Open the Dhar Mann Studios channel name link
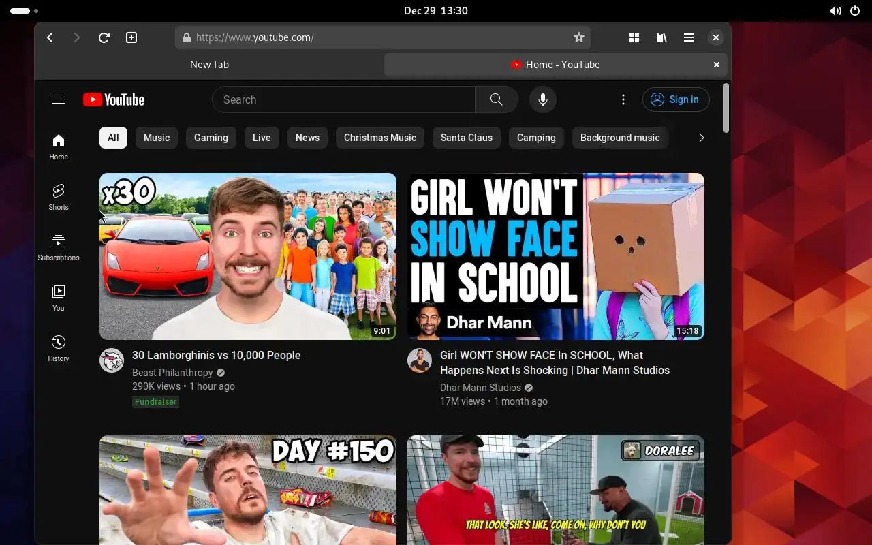This screenshot has width=872, height=545. [x=480, y=388]
